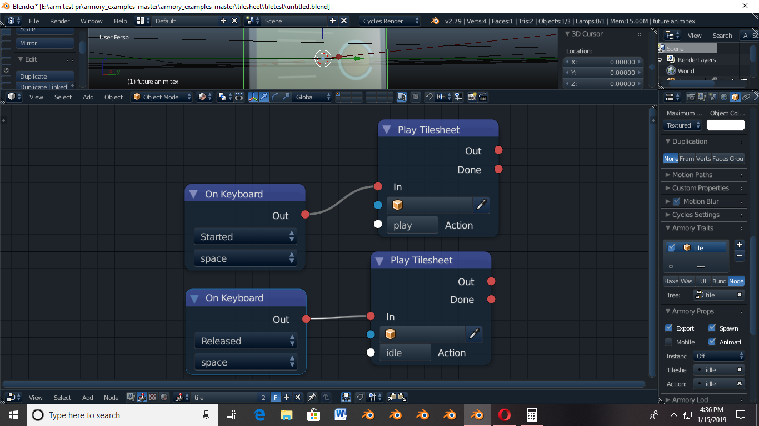Toggle fake user F button for tile
This screenshot has height=426, width=759.
coord(276,397)
